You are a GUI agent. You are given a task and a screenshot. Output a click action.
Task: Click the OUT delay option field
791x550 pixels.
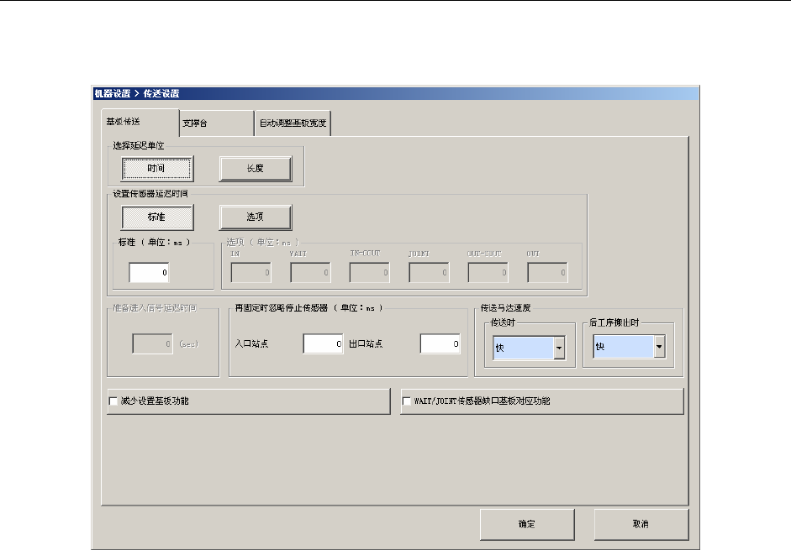coord(547,272)
